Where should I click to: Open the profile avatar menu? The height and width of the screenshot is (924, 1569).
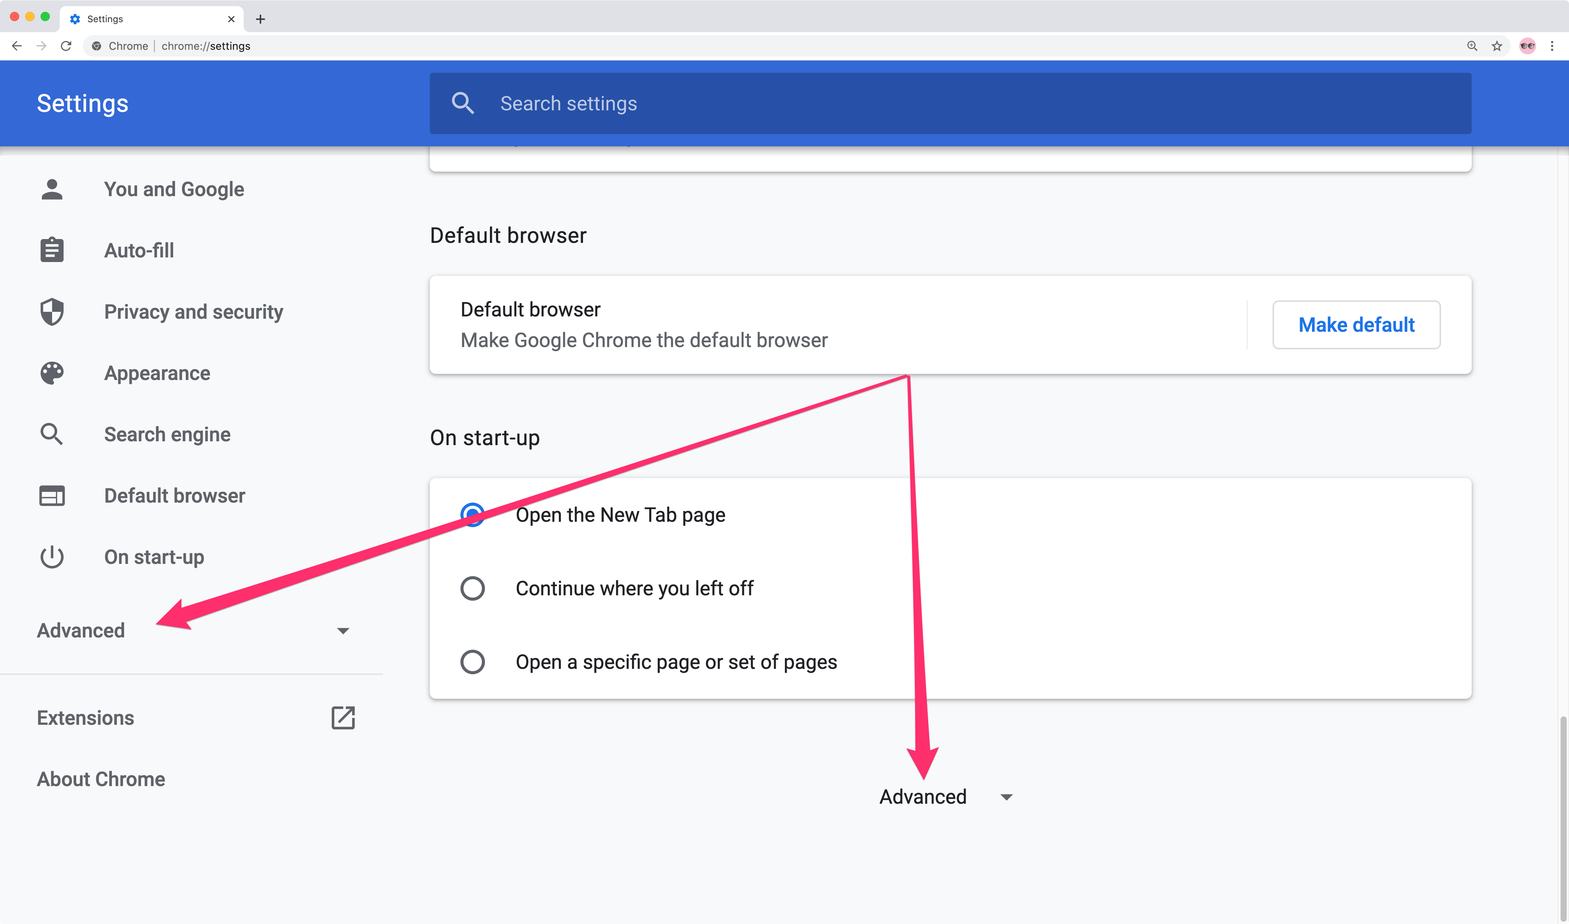point(1527,46)
